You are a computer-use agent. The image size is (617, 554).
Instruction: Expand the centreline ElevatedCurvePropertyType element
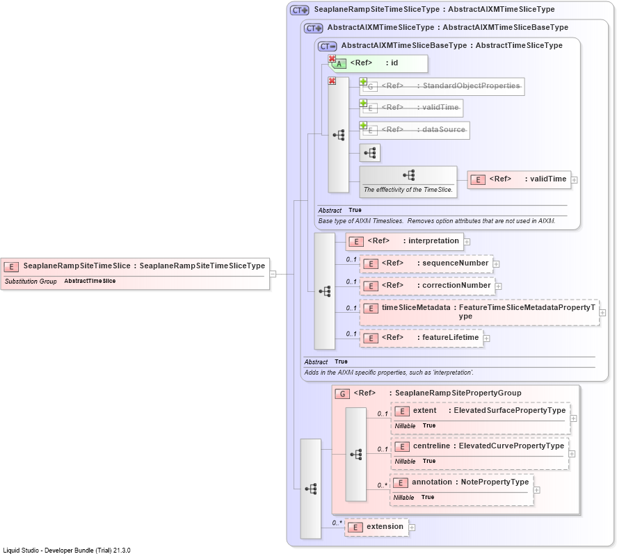572,454
